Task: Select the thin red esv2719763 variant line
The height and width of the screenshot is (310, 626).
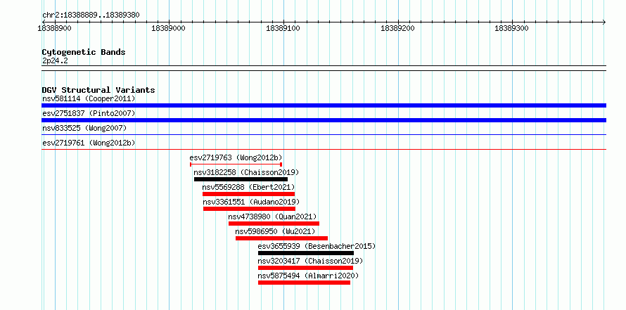Action: (x=236, y=164)
